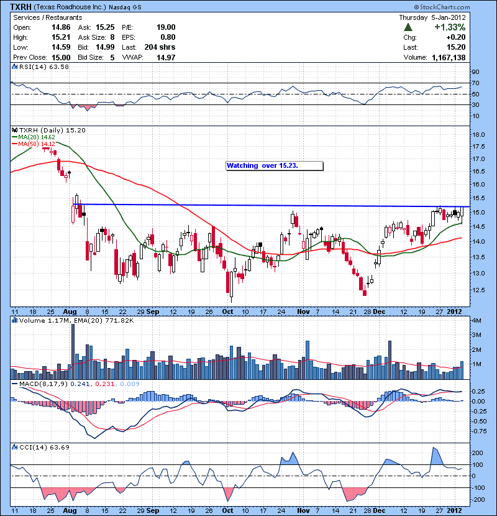Screen dimensions: 497x516
Task: Click the candlestick icon beside TXRH (Daily)
Action: tap(15, 131)
